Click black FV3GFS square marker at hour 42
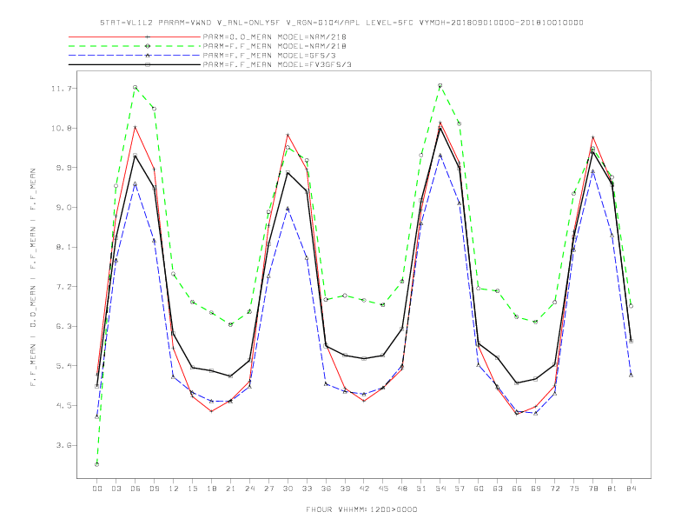Screen dimensions: 688x532 364,359
